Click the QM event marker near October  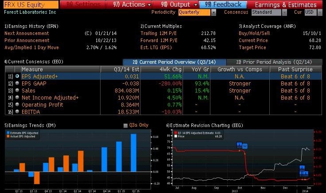click(x=244, y=146)
